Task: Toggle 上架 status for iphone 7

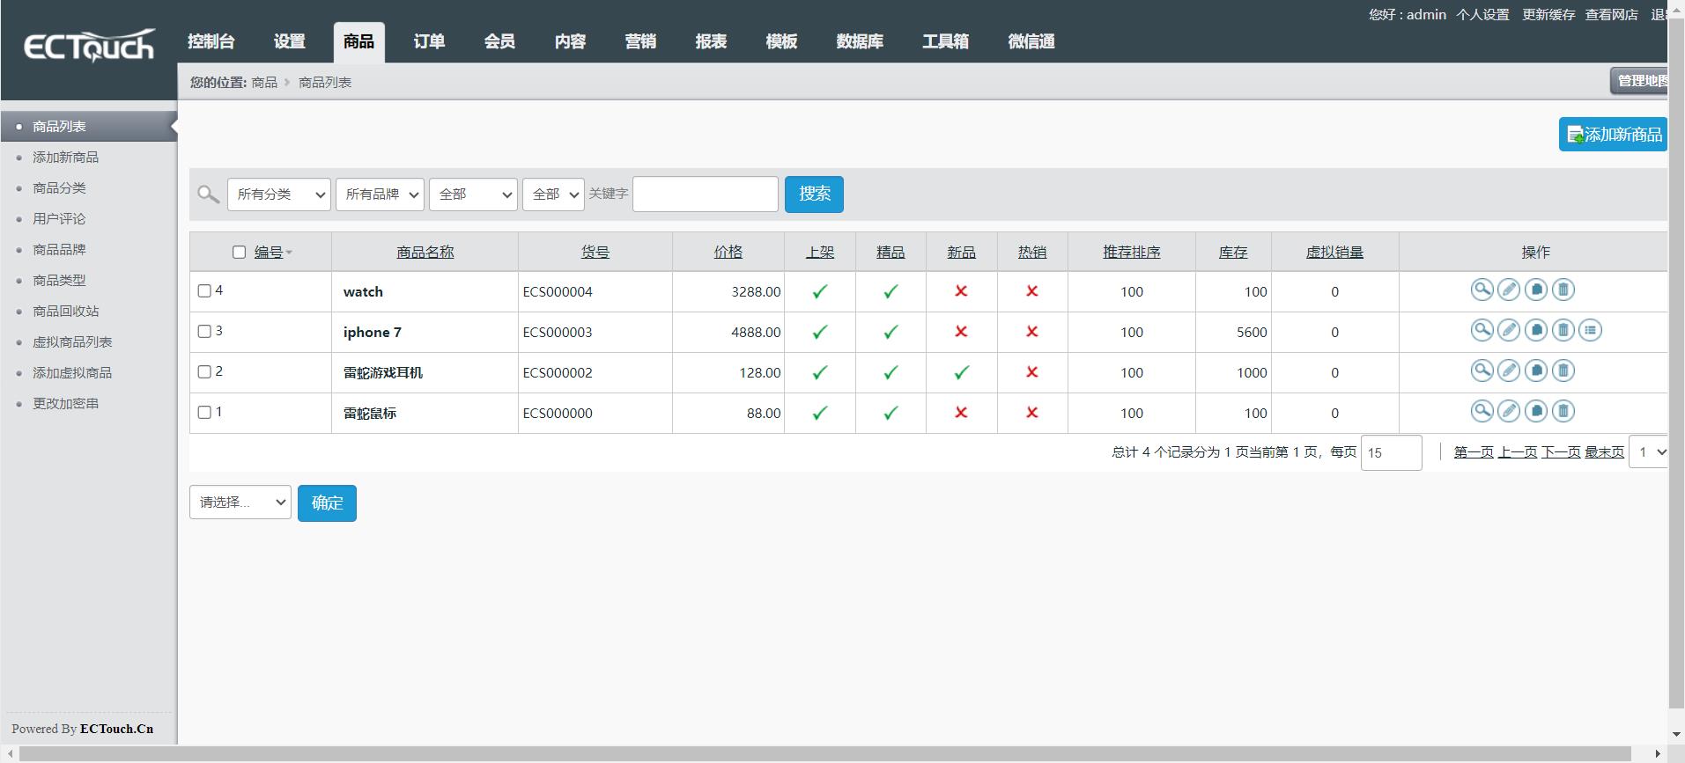Action: (x=820, y=332)
